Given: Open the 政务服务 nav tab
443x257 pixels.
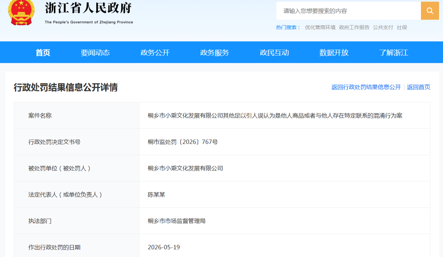Looking at the screenshot, I should point(214,52).
